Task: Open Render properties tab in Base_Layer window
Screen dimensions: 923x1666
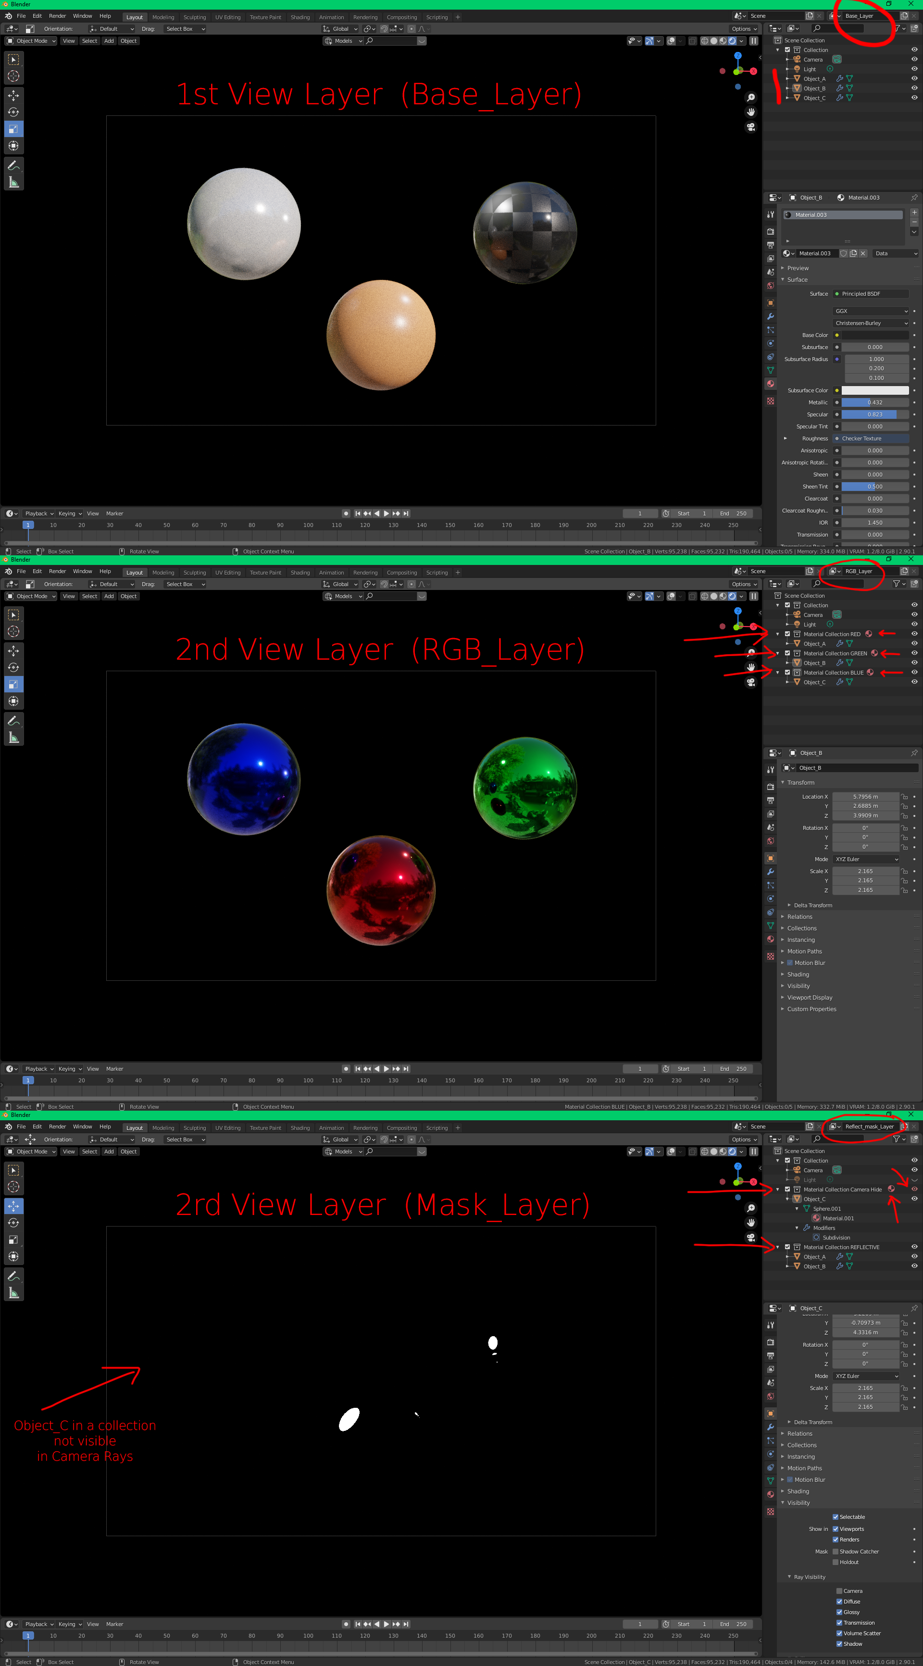Action: click(770, 232)
